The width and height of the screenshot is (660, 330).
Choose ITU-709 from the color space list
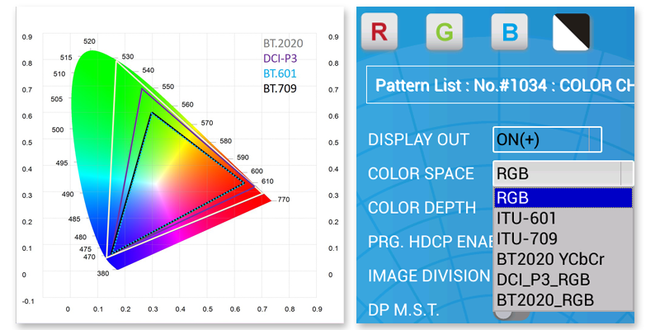pos(563,238)
